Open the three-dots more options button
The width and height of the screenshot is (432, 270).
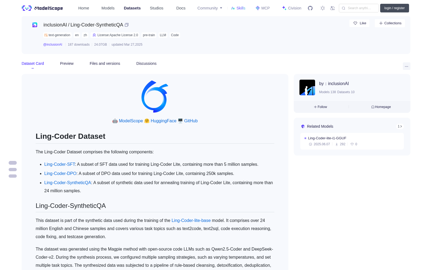(x=406, y=66)
